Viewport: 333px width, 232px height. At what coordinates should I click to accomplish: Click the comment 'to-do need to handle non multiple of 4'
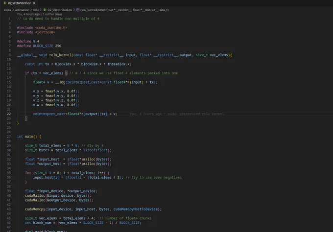(x=58, y=19)
